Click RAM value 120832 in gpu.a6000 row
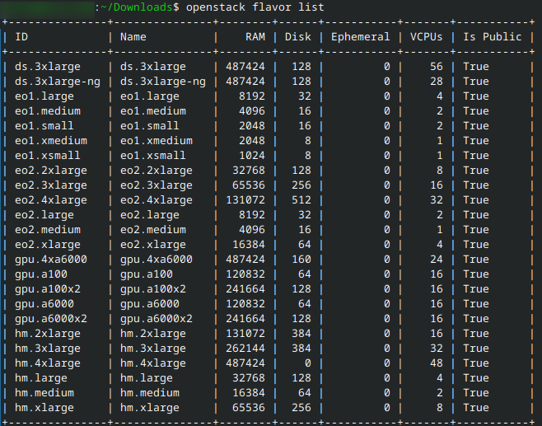This screenshot has width=542, height=426. click(x=245, y=304)
